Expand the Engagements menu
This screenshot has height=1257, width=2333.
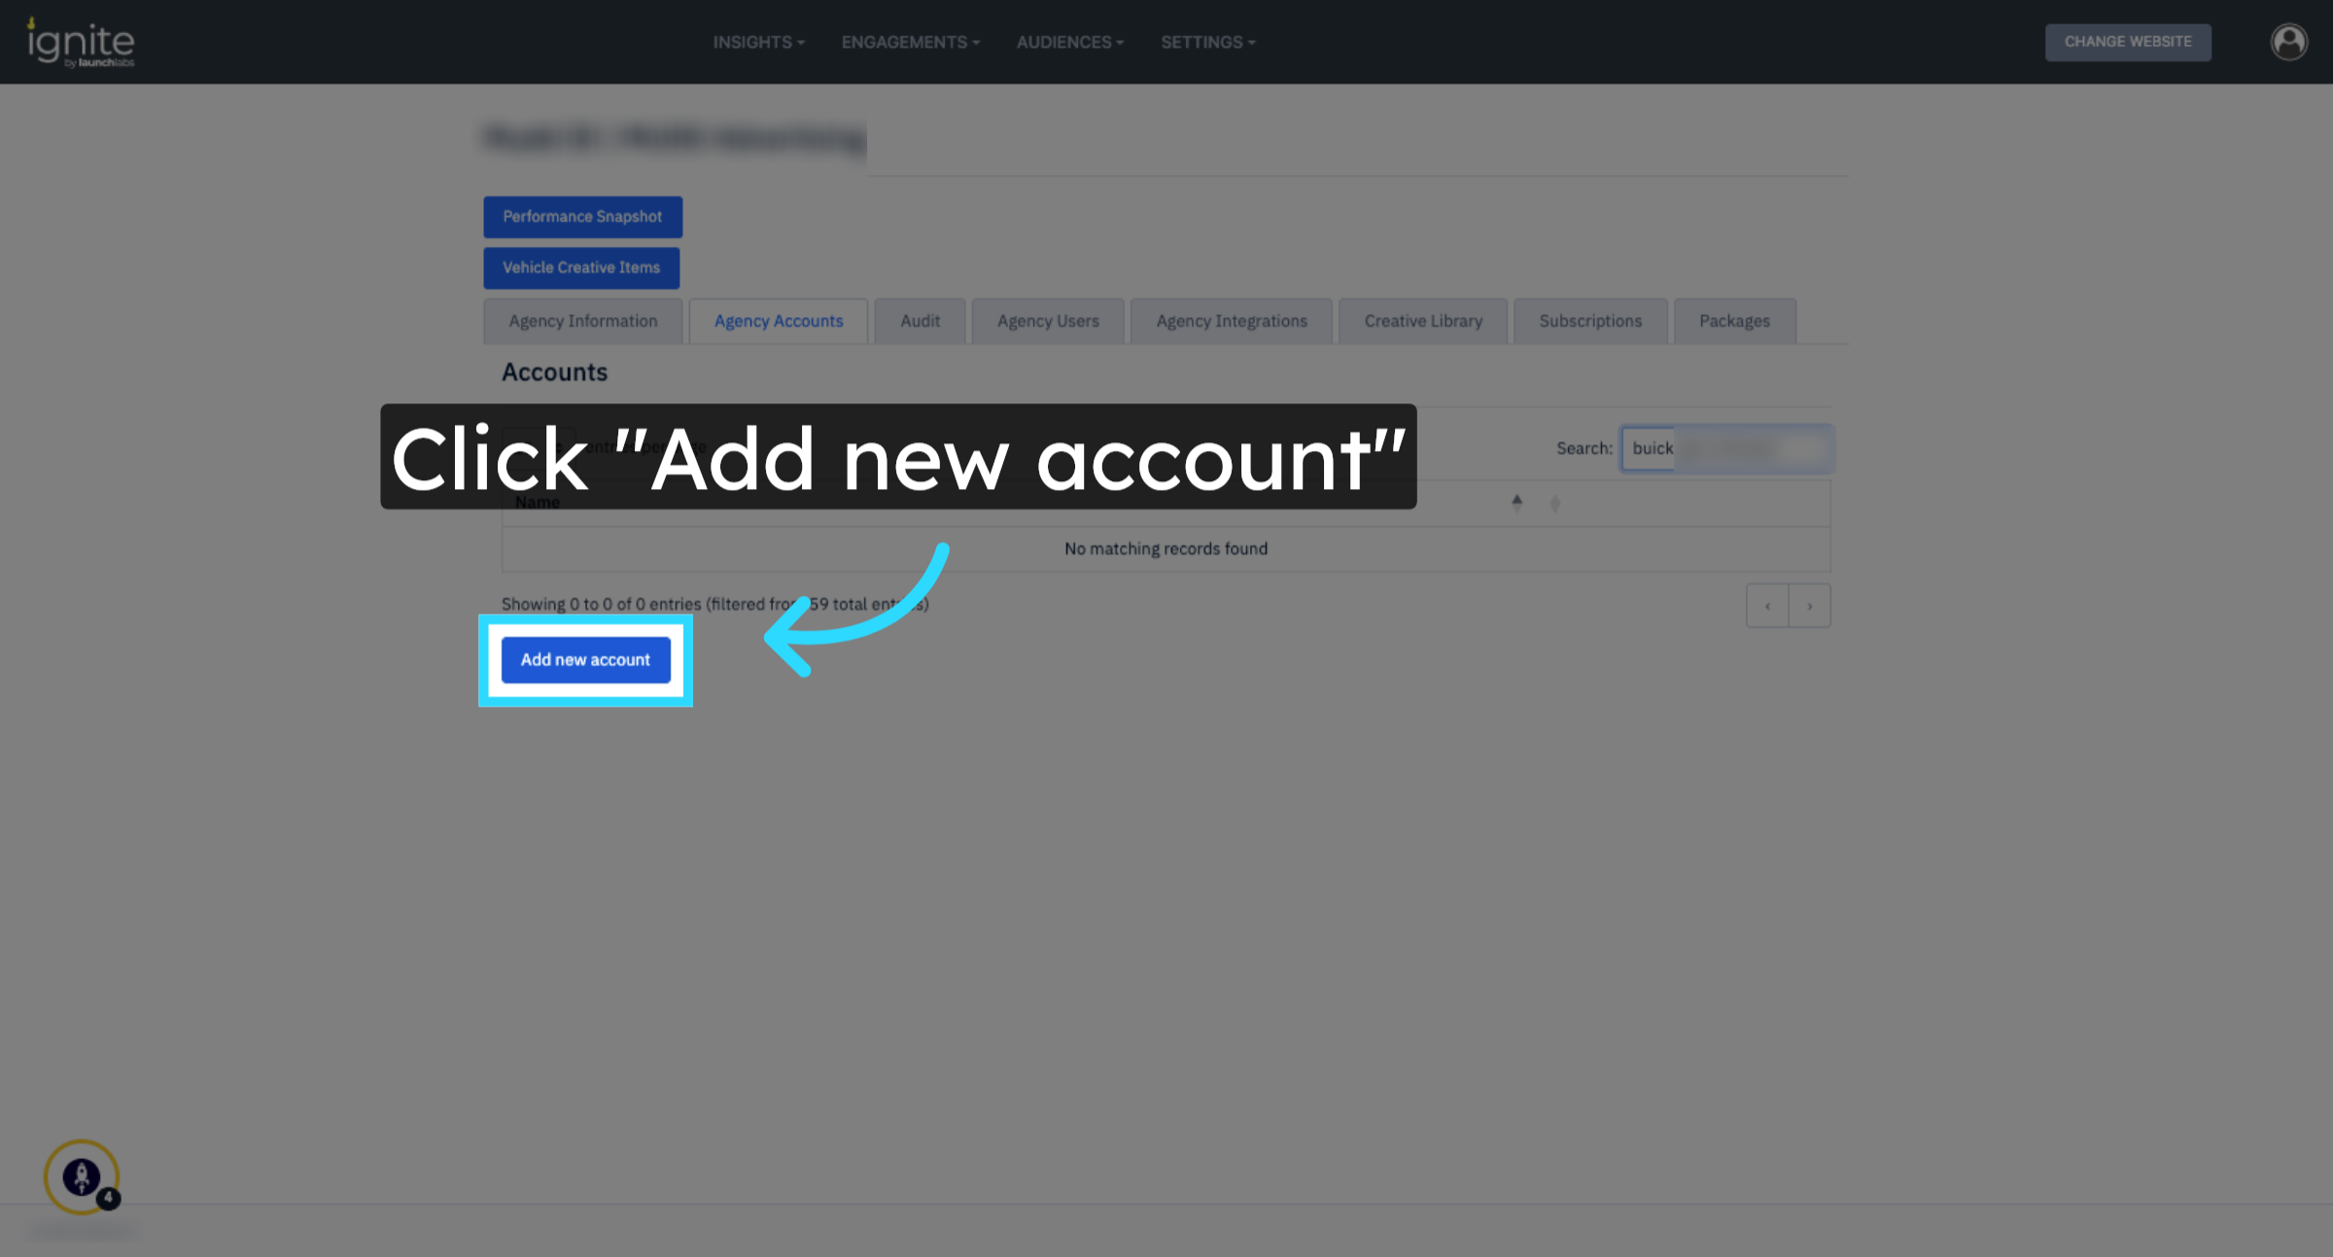click(910, 42)
